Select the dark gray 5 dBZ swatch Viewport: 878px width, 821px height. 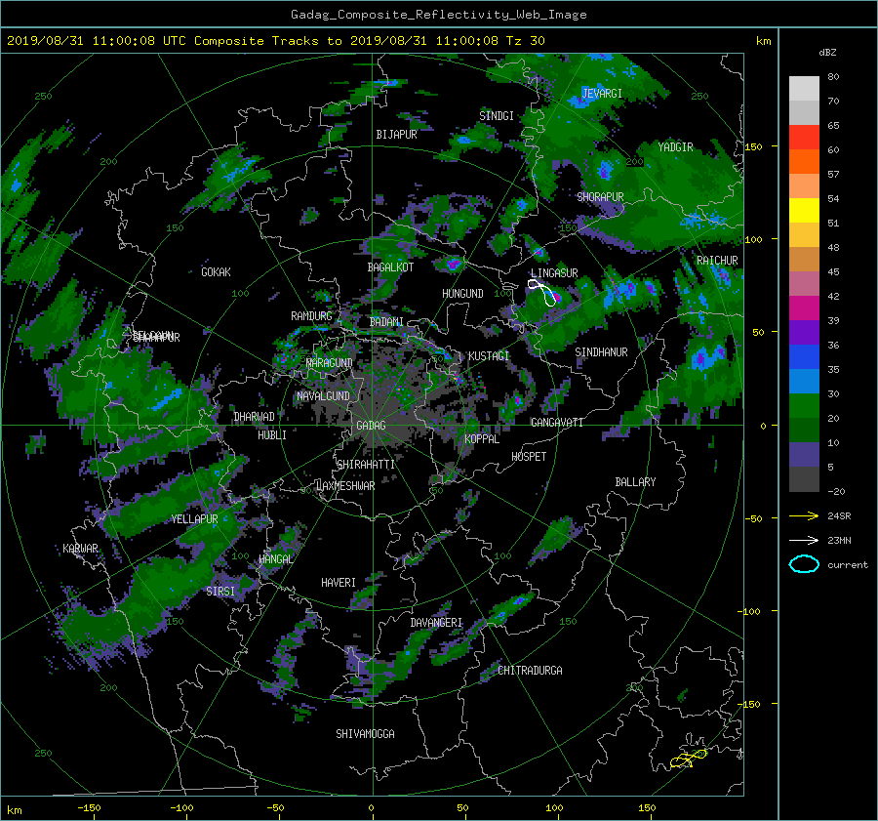pos(804,478)
